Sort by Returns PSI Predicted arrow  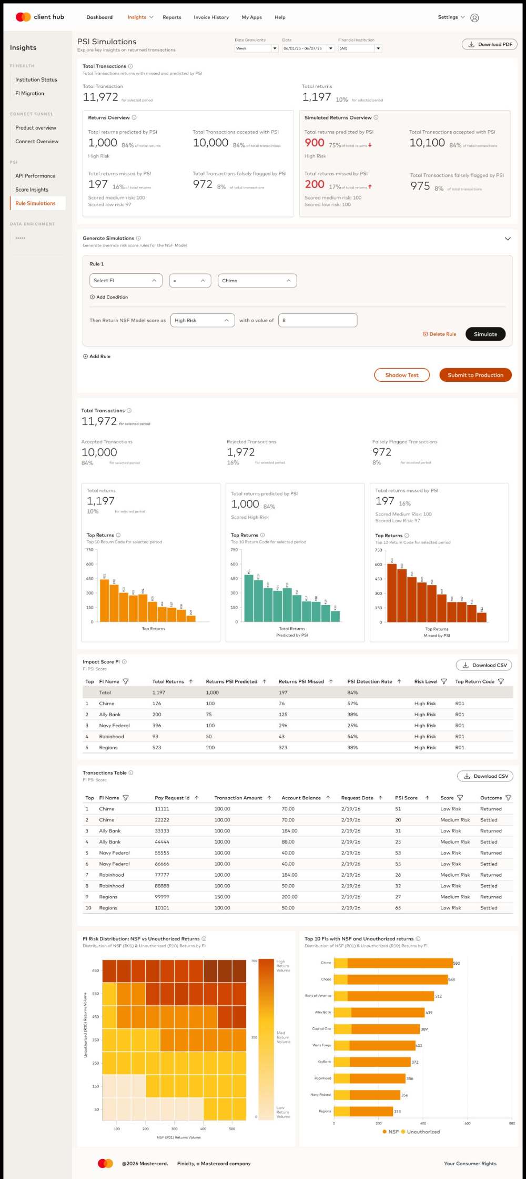point(264,681)
